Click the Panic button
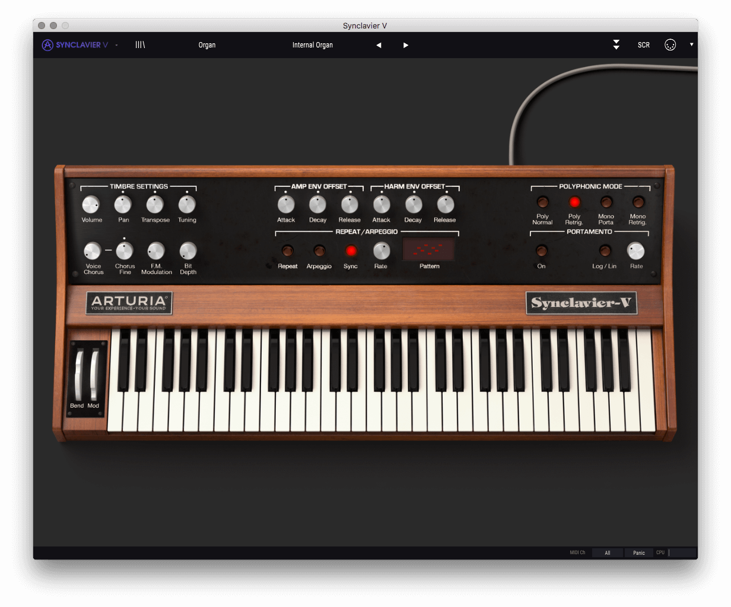The width and height of the screenshot is (731, 607). point(639,553)
